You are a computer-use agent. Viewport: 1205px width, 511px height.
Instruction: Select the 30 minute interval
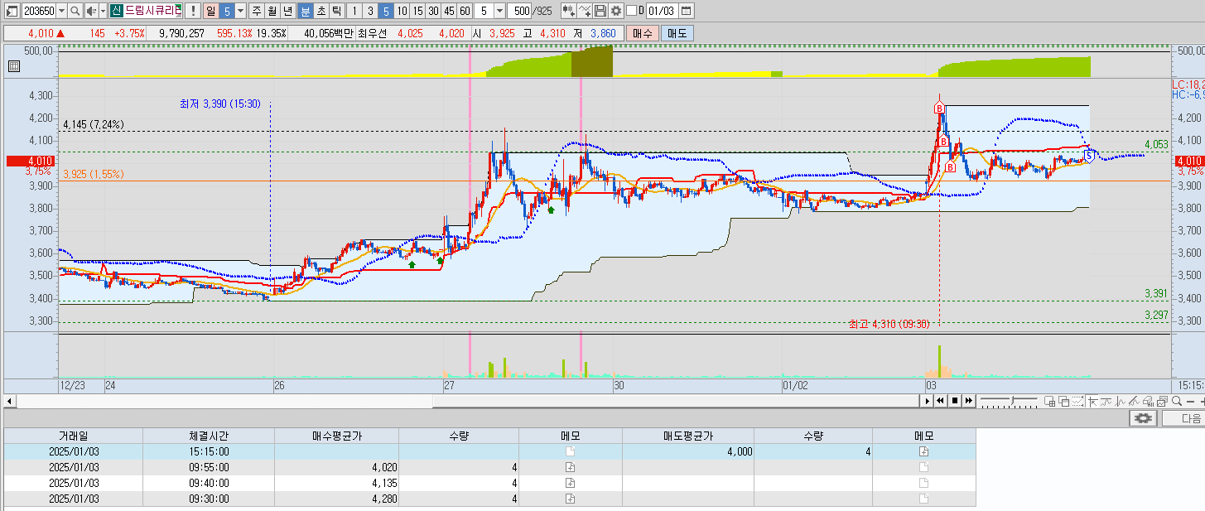pyautogui.click(x=433, y=11)
